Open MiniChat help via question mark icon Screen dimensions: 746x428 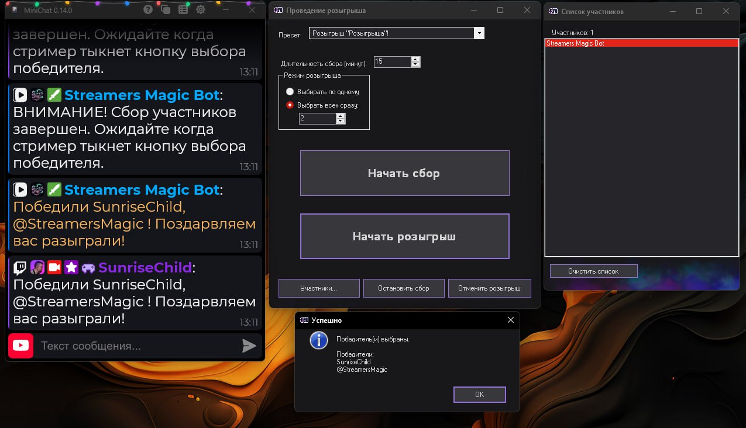click(148, 9)
